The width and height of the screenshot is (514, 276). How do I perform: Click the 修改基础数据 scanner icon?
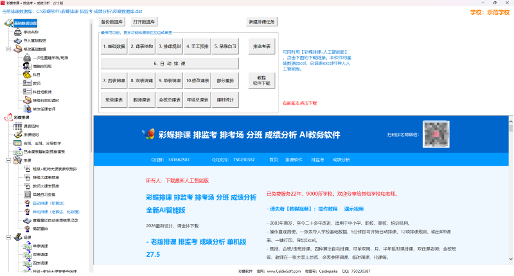[18, 49]
